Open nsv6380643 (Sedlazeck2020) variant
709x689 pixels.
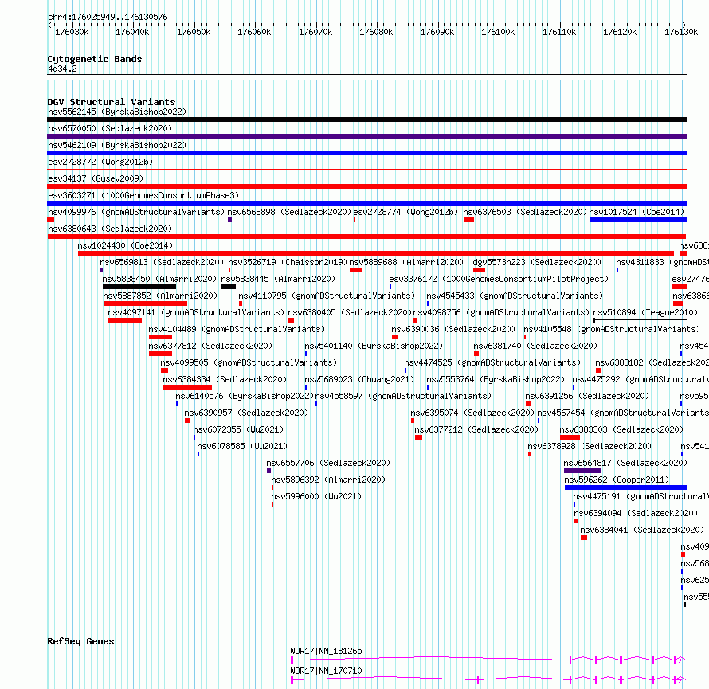(110, 229)
